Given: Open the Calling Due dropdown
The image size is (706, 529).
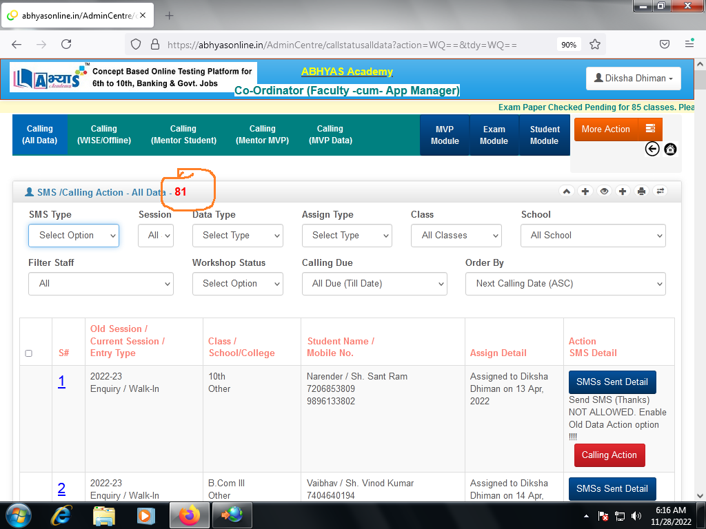Looking at the screenshot, I should 374,284.
